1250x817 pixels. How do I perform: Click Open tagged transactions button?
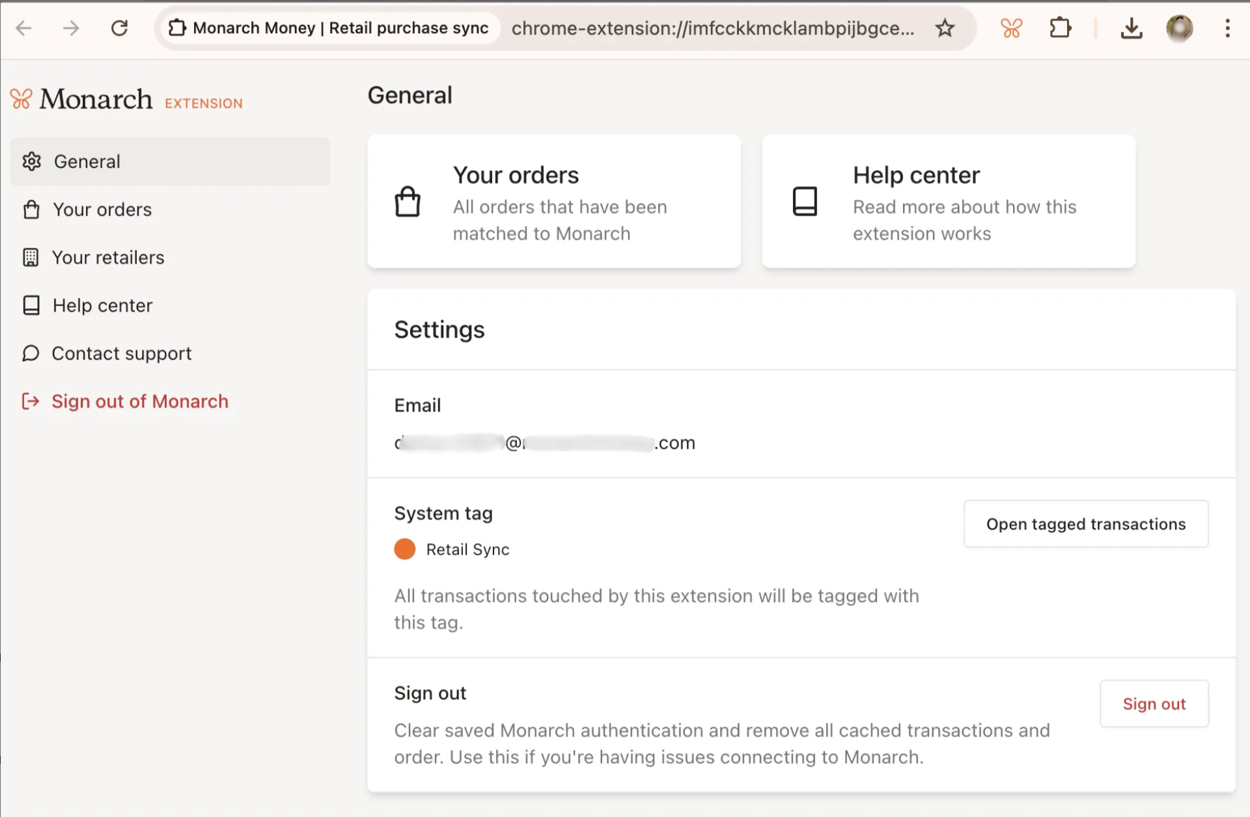click(x=1086, y=524)
